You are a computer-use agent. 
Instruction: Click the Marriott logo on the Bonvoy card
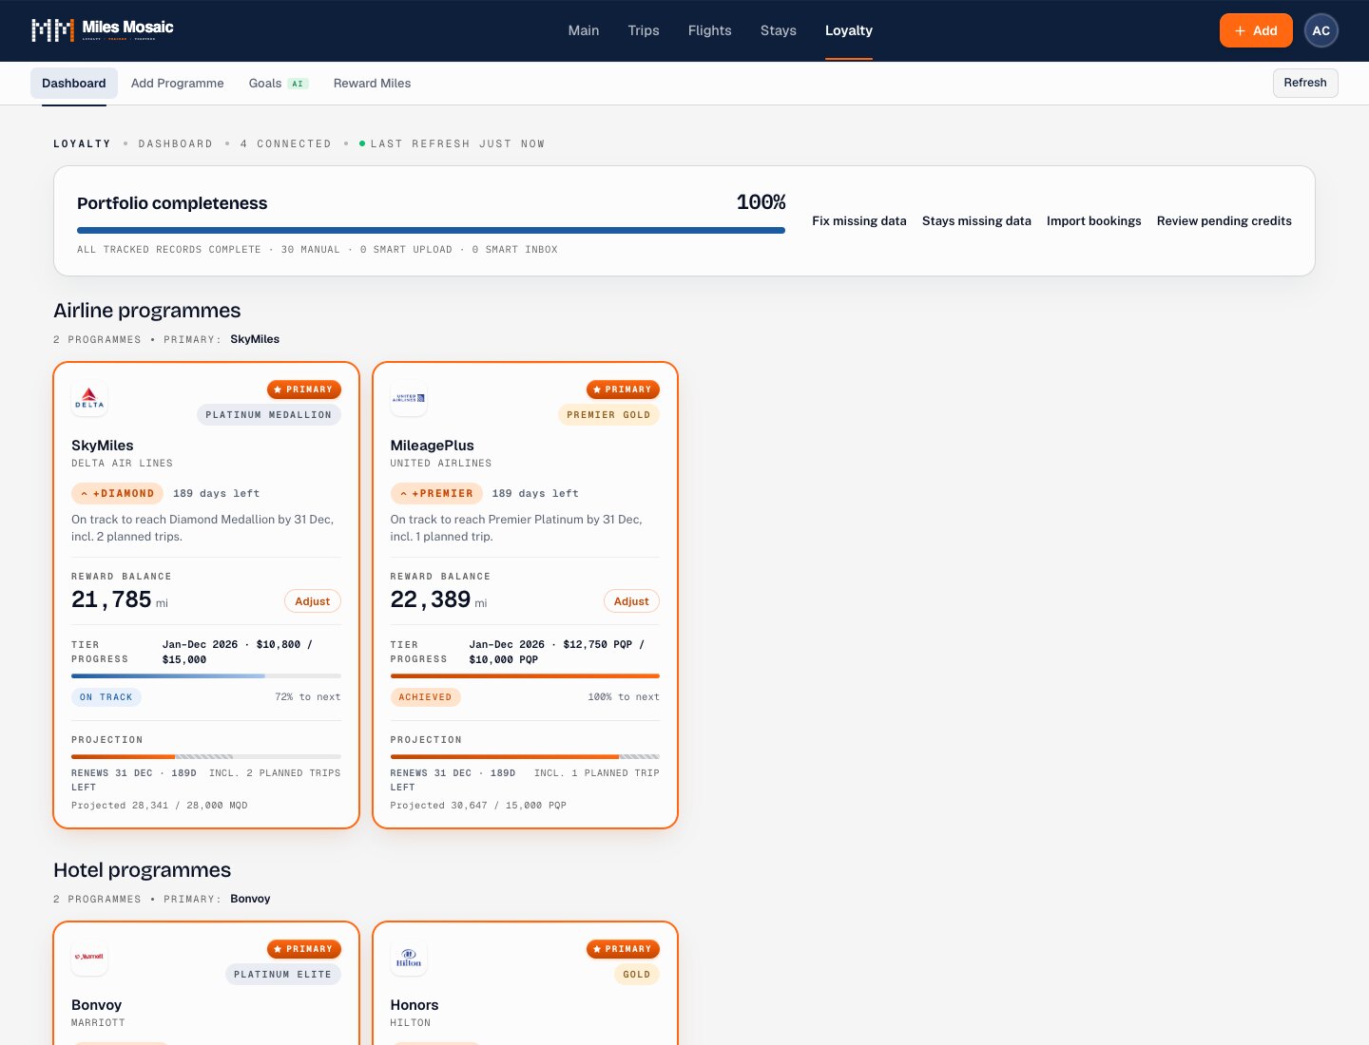[x=89, y=958]
